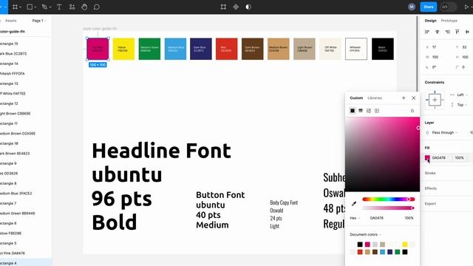Viewport: 473px width, 266px height.
Task: Click the plus icon in color picker
Action: (x=404, y=98)
